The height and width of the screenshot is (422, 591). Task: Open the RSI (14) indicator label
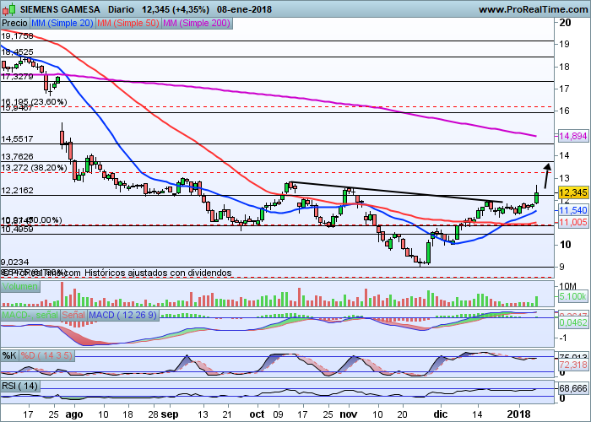coord(21,386)
